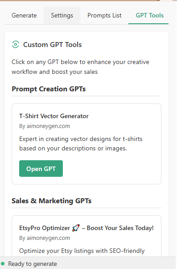Click the Custom GPT Tools target icon
The width and height of the screenshot is (177, 269).
(16, 45)
